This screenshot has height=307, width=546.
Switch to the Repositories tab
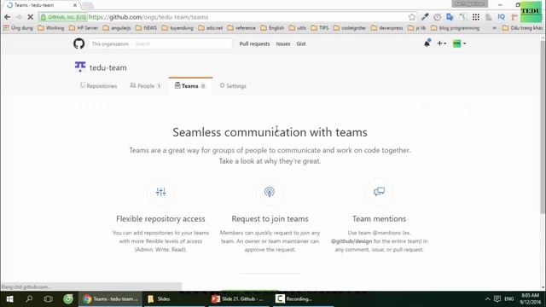[99, 85]
